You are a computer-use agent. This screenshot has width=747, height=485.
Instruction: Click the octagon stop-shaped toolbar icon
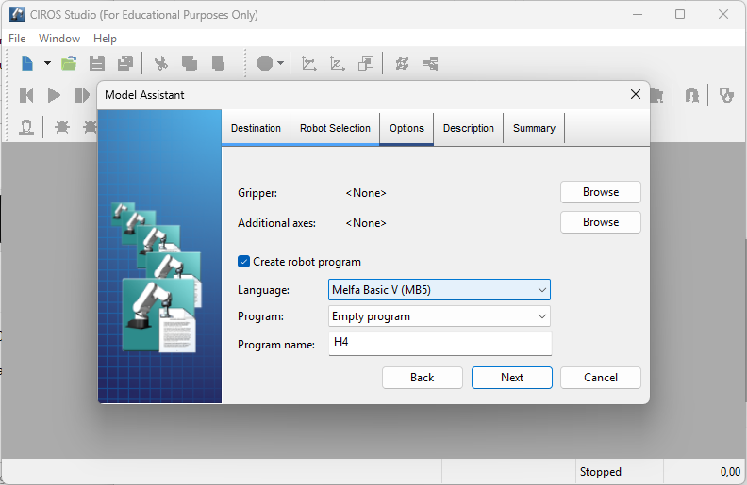(265, 63)
